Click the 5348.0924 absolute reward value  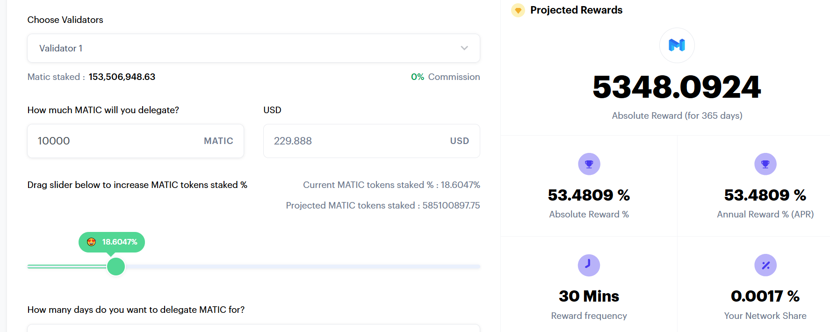click(x=677, y=87)
